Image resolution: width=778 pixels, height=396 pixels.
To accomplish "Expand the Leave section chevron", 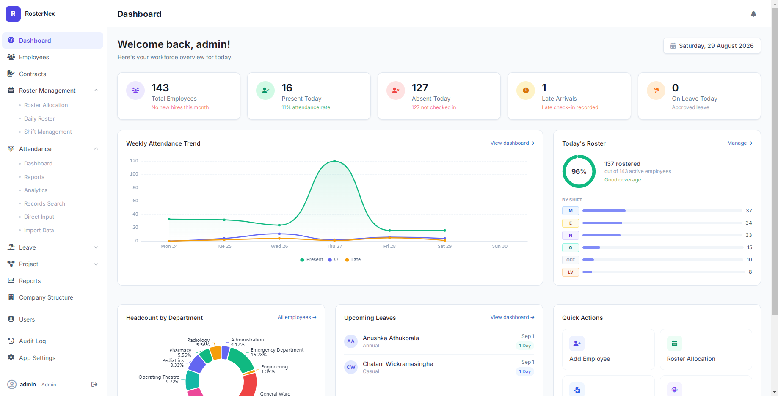I will 96,247.
